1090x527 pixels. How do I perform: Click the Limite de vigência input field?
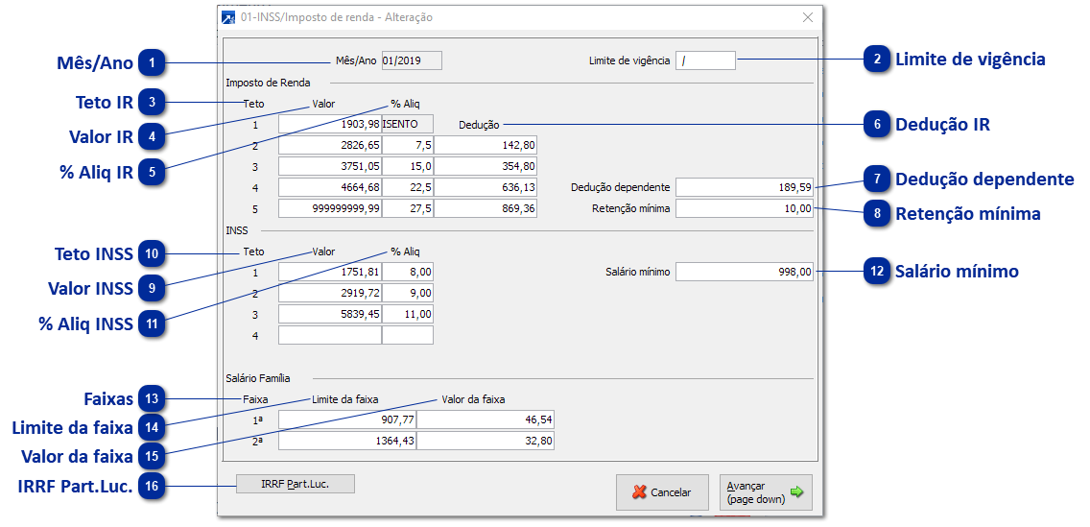click(x=705, y=61)
